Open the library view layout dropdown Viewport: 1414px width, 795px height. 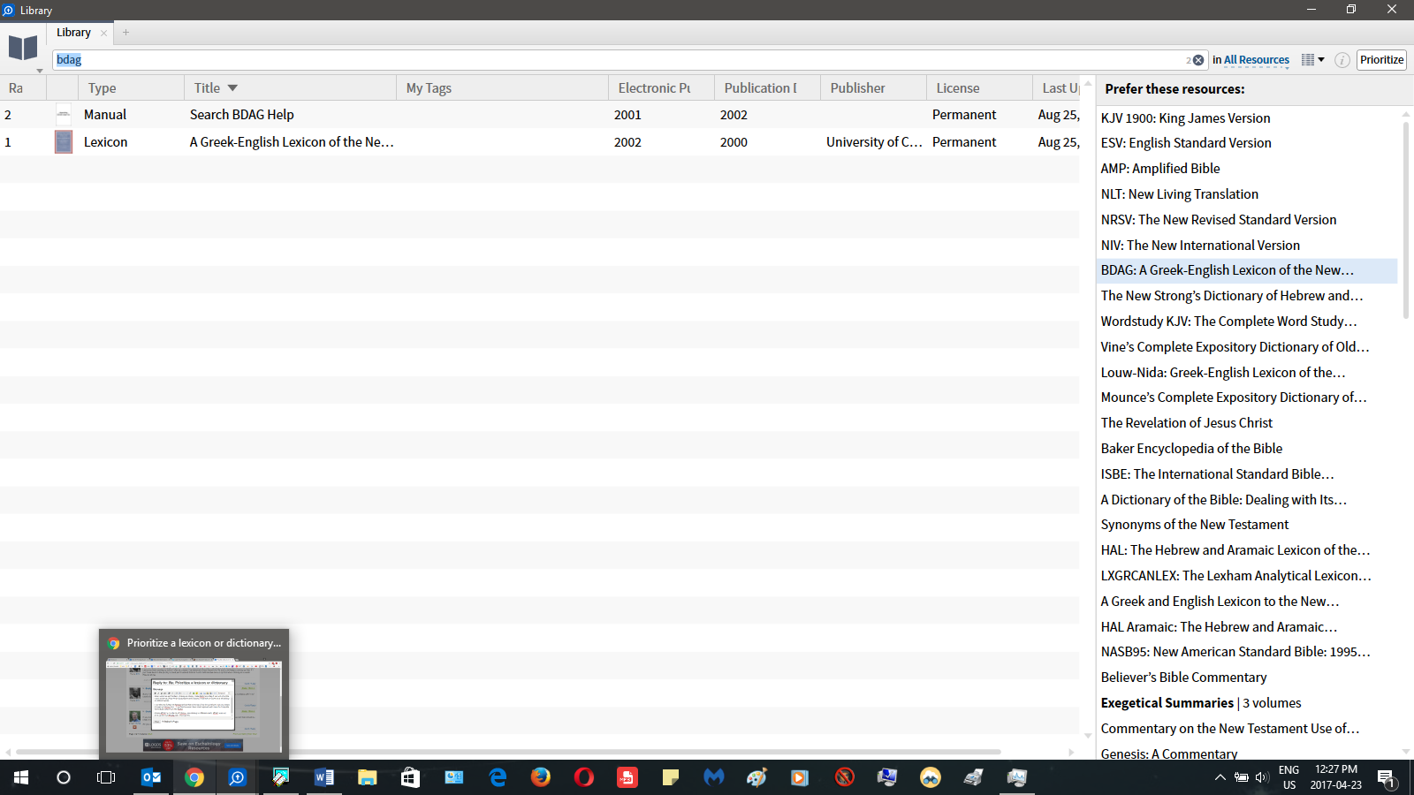pyautogui.click(x=1313, y=60)
